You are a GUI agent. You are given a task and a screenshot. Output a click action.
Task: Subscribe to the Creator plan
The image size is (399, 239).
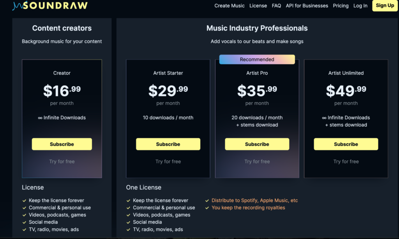tap(62, 144)
